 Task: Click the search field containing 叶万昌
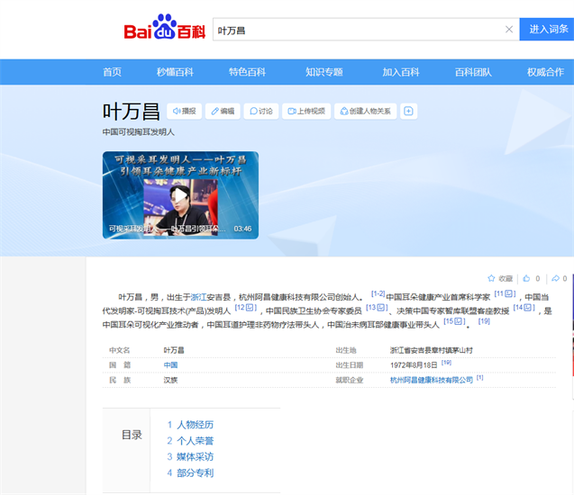(366, 29)
